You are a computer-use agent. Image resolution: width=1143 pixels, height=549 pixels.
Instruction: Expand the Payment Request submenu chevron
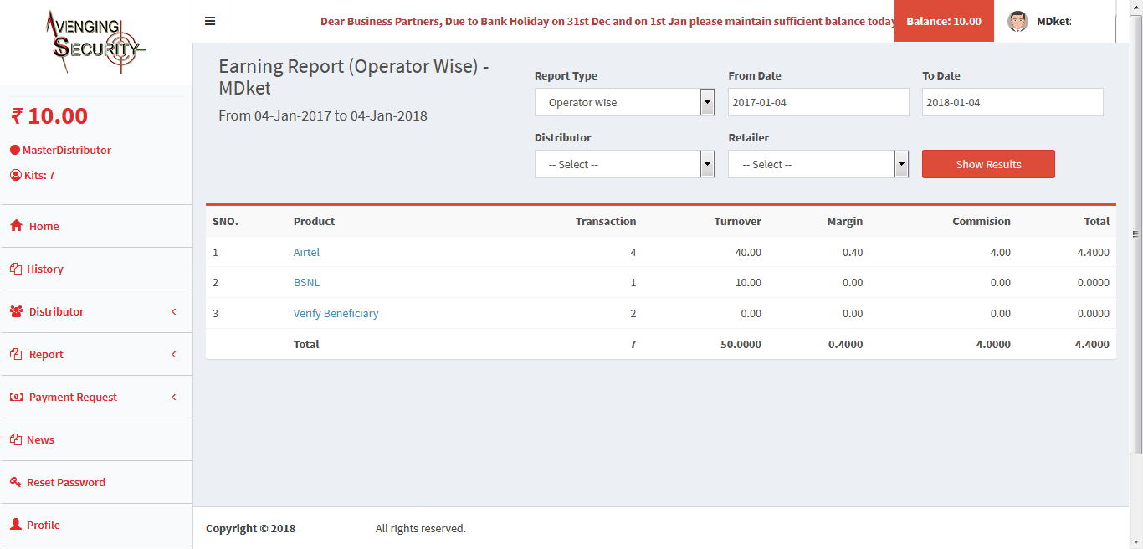pyautogui.click(x=174, y=397)
